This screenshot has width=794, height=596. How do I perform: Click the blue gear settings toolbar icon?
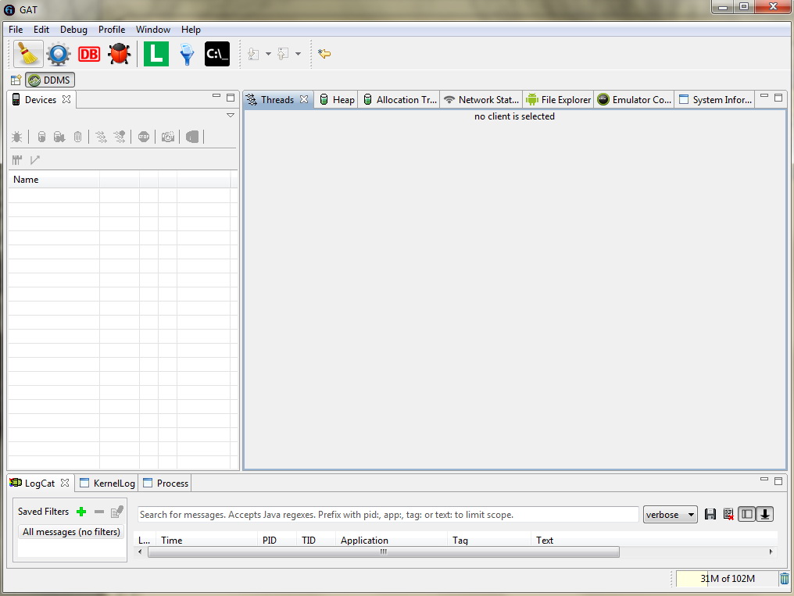point(59,54)
